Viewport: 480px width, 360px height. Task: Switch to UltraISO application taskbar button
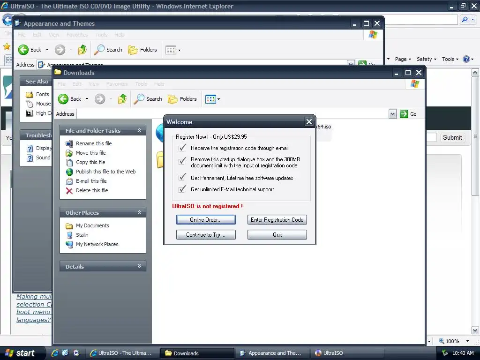click(348, 353)
